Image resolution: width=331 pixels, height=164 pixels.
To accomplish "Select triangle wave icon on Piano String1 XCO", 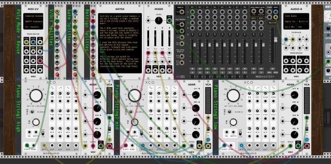I will pos(68,88).
